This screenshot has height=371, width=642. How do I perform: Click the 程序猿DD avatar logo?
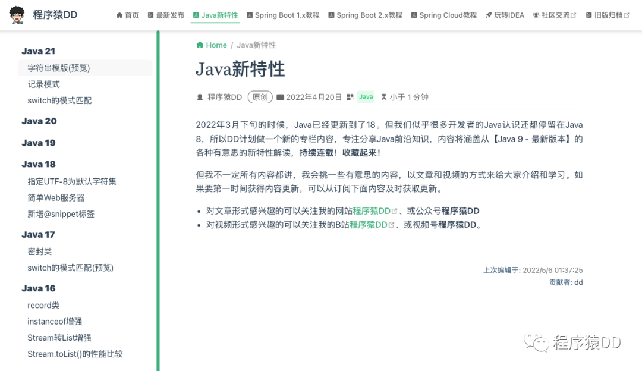pos(17,15)
